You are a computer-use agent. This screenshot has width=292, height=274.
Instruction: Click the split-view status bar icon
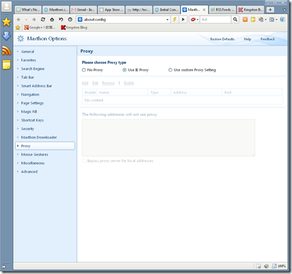(x=274, y=266)
